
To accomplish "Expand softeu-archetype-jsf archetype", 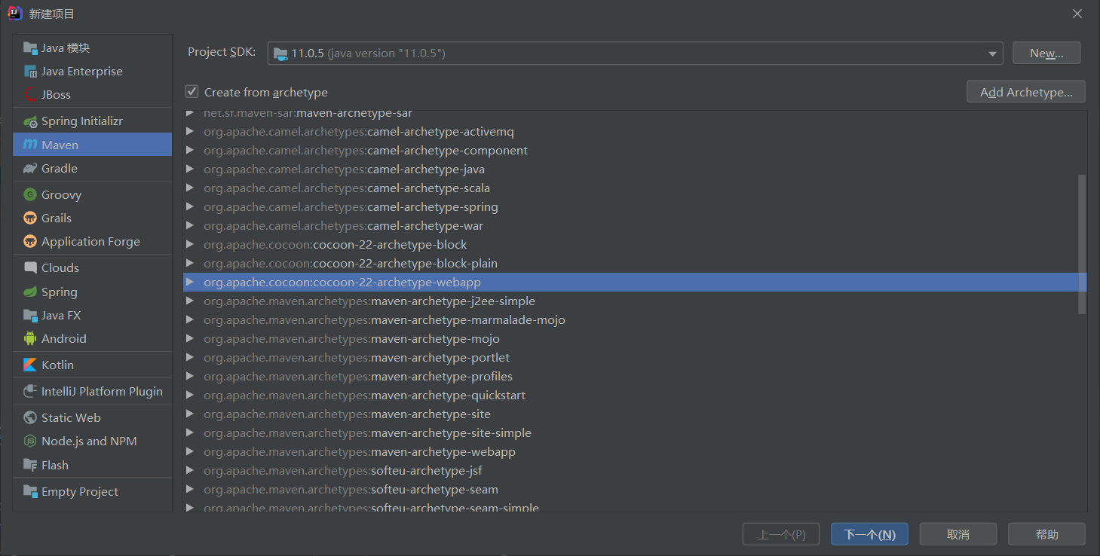I will (x=190, y=471).
